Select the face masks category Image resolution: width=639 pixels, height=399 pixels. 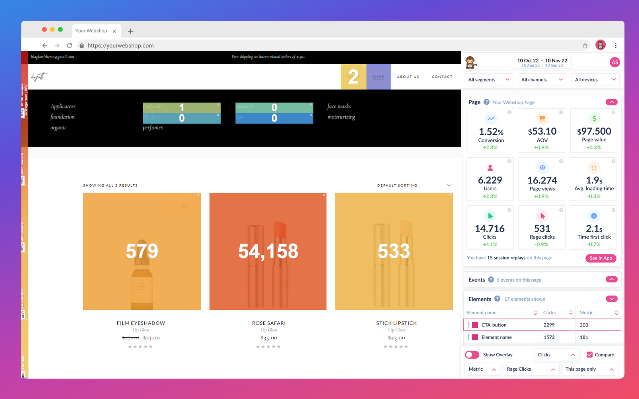pos(339,106)
